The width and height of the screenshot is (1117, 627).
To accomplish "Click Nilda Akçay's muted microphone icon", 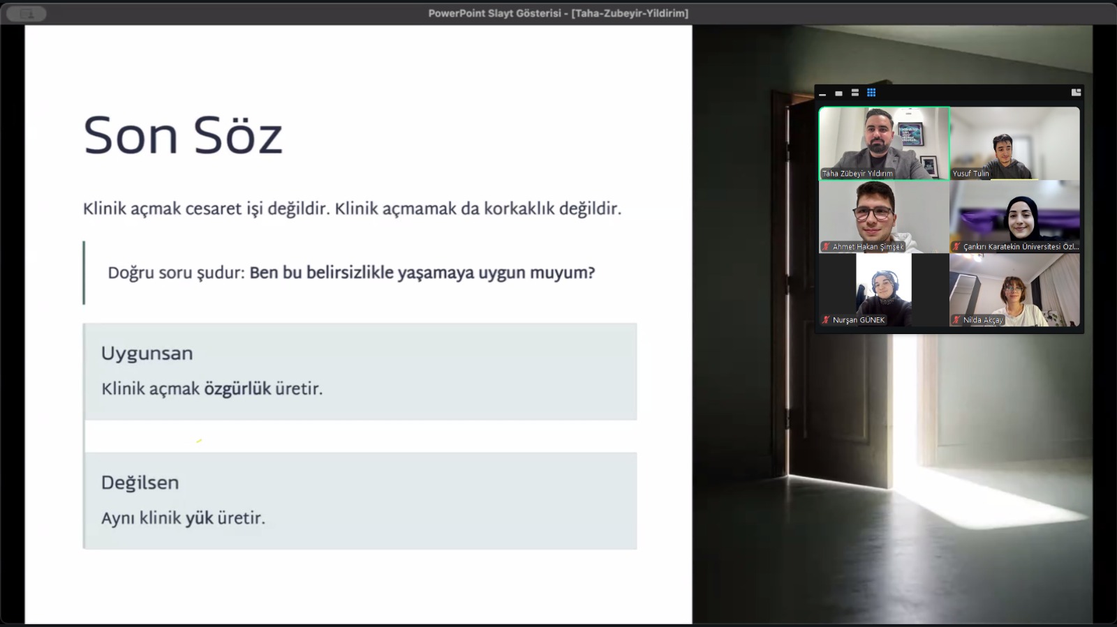I will click(956, 320).
